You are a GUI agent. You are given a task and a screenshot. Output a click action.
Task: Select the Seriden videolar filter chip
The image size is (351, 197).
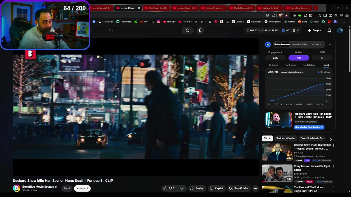tap(285, 138)
